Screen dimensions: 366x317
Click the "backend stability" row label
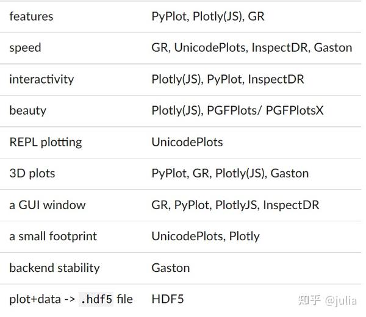pos(54,268)
